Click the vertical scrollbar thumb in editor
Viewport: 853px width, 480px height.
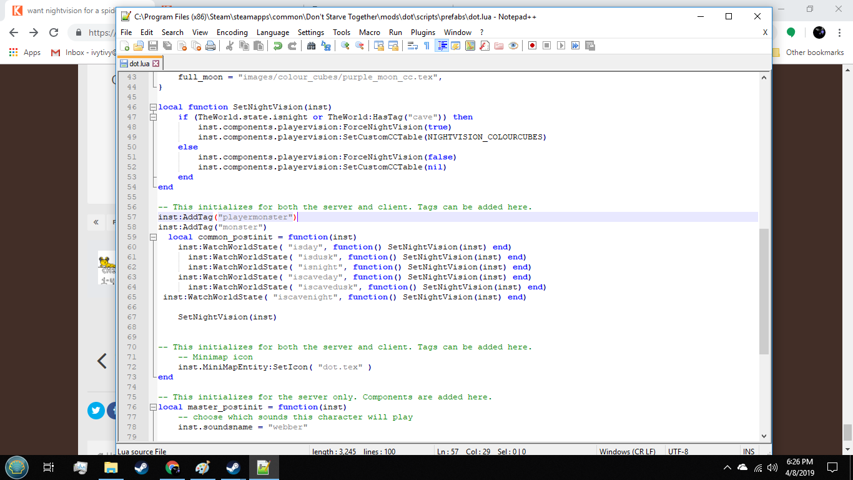[764, 291]
